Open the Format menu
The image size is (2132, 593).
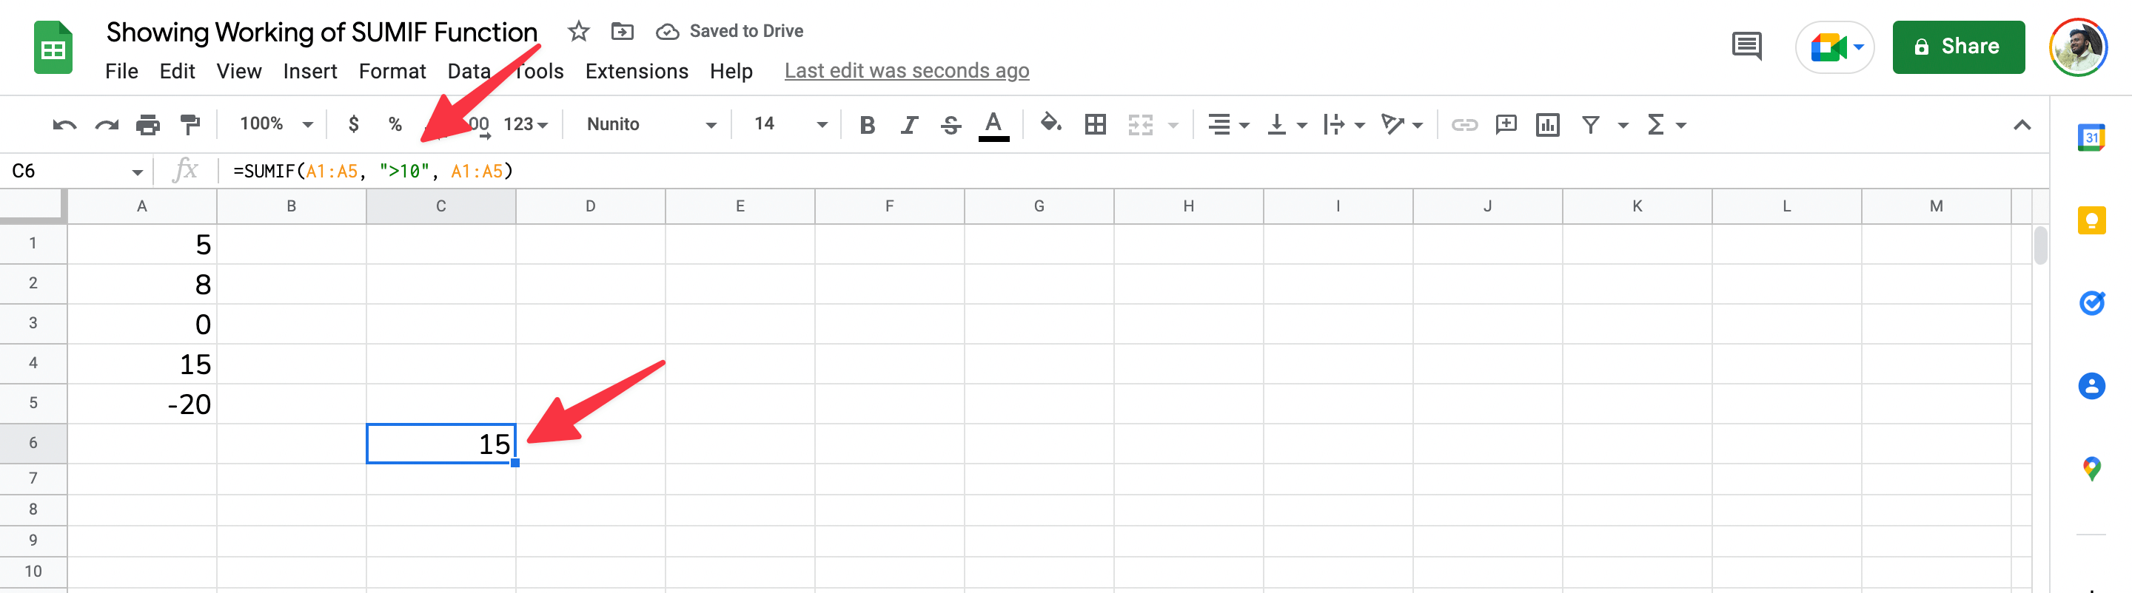[x=392, y=71]
